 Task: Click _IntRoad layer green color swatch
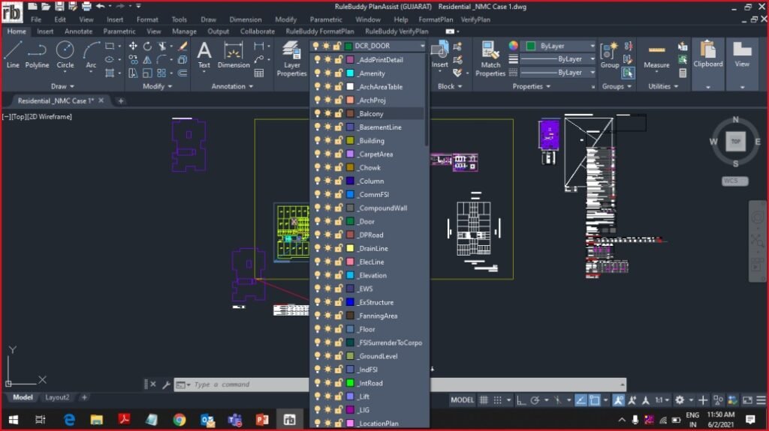click(350, 383)
